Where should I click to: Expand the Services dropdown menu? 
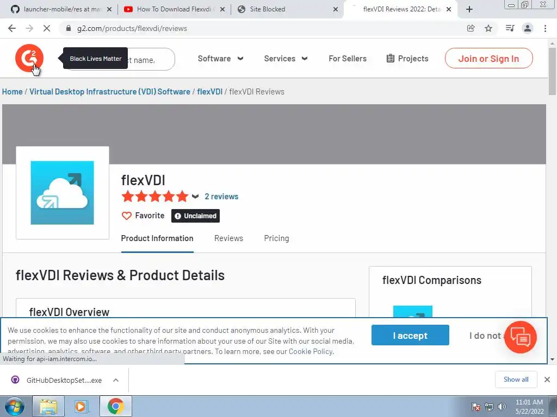coord(286,59)
